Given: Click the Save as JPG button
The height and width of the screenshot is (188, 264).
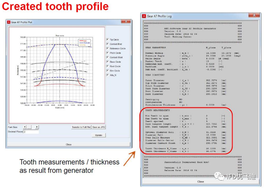Looking at the screenshot, I should [x=99, y=127].
